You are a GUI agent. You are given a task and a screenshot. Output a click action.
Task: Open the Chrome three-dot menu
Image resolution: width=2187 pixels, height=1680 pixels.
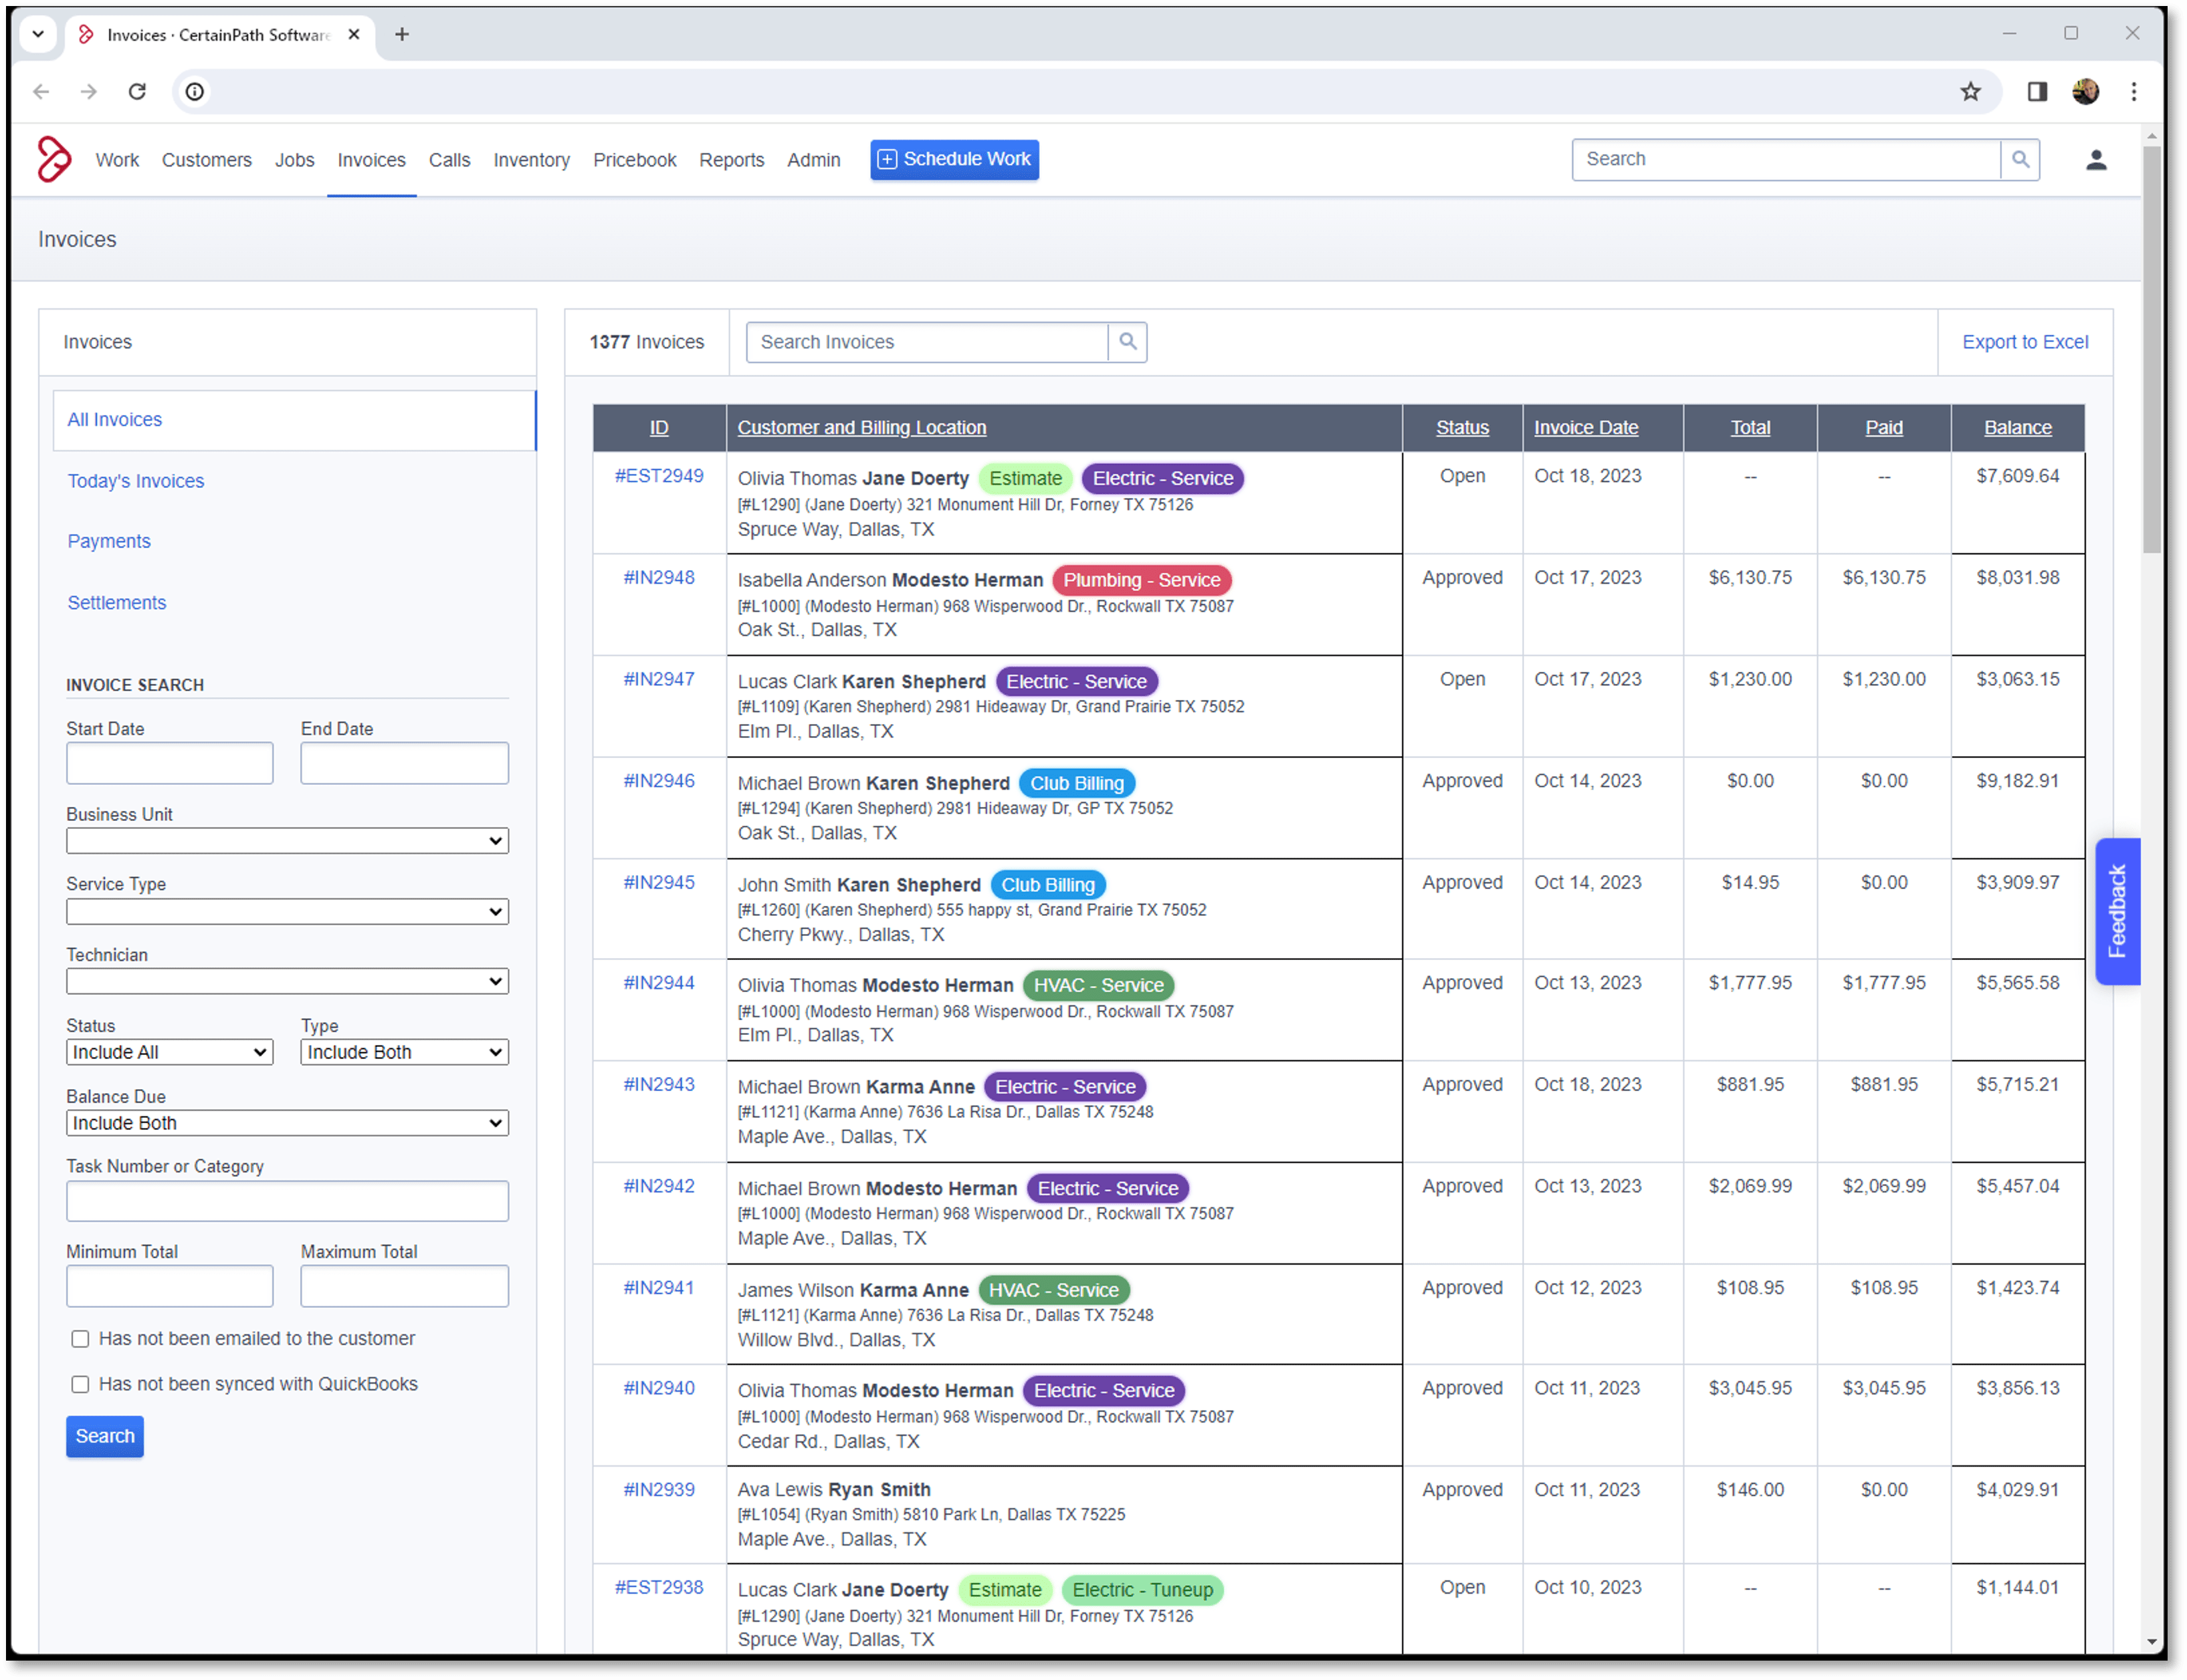coord(2134,92)
